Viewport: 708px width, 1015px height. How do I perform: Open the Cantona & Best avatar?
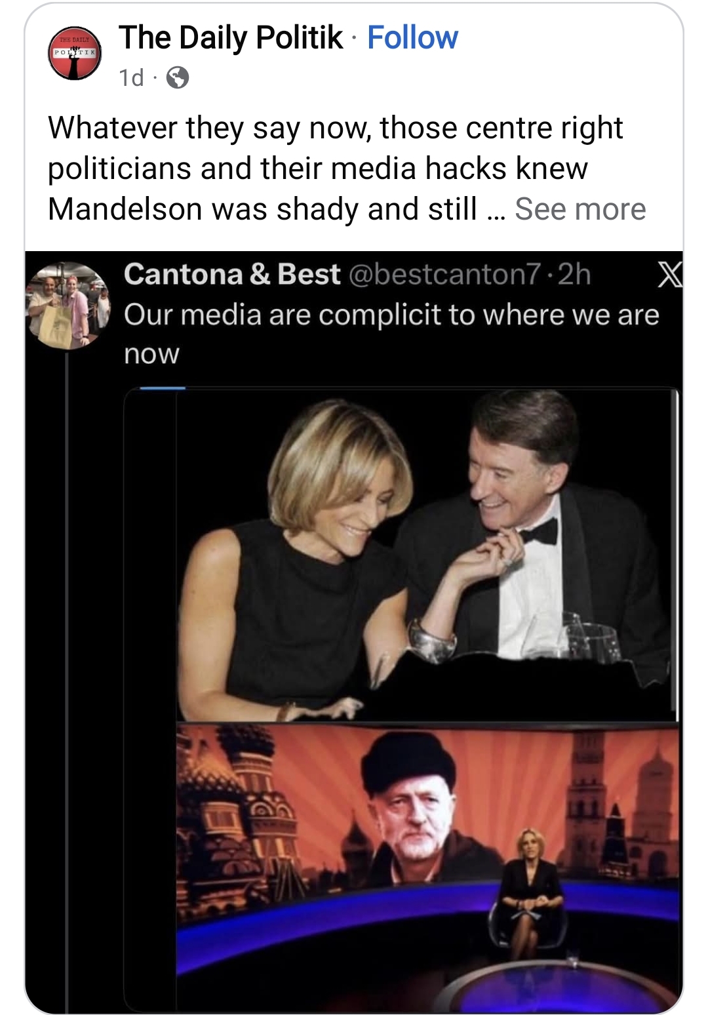(68, 306)
